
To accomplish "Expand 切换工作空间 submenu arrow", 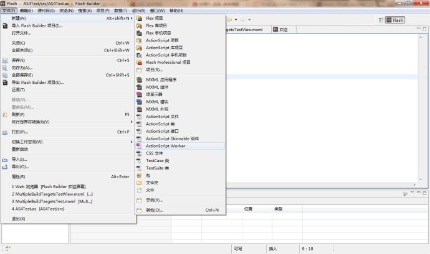I will tap(131, 142).
